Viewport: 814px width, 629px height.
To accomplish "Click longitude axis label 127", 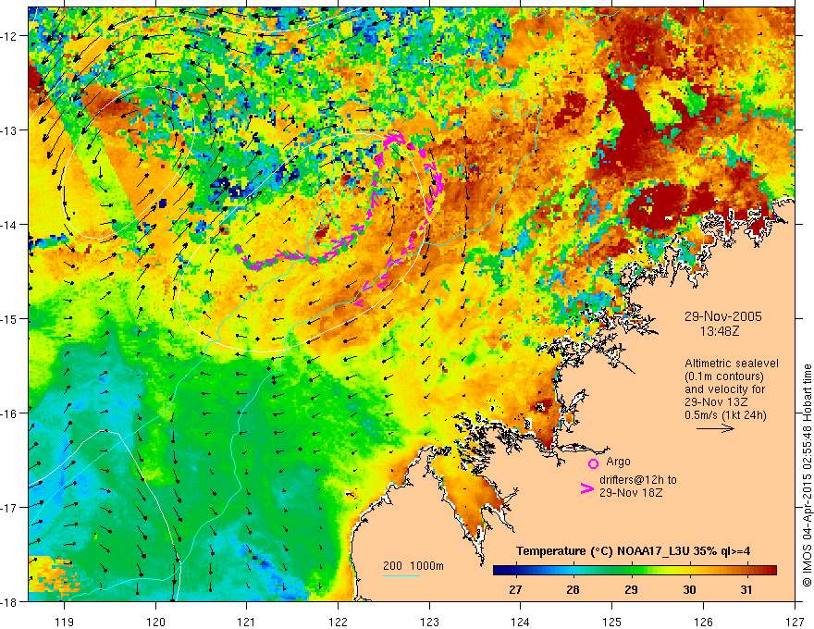I will [795, 622].
